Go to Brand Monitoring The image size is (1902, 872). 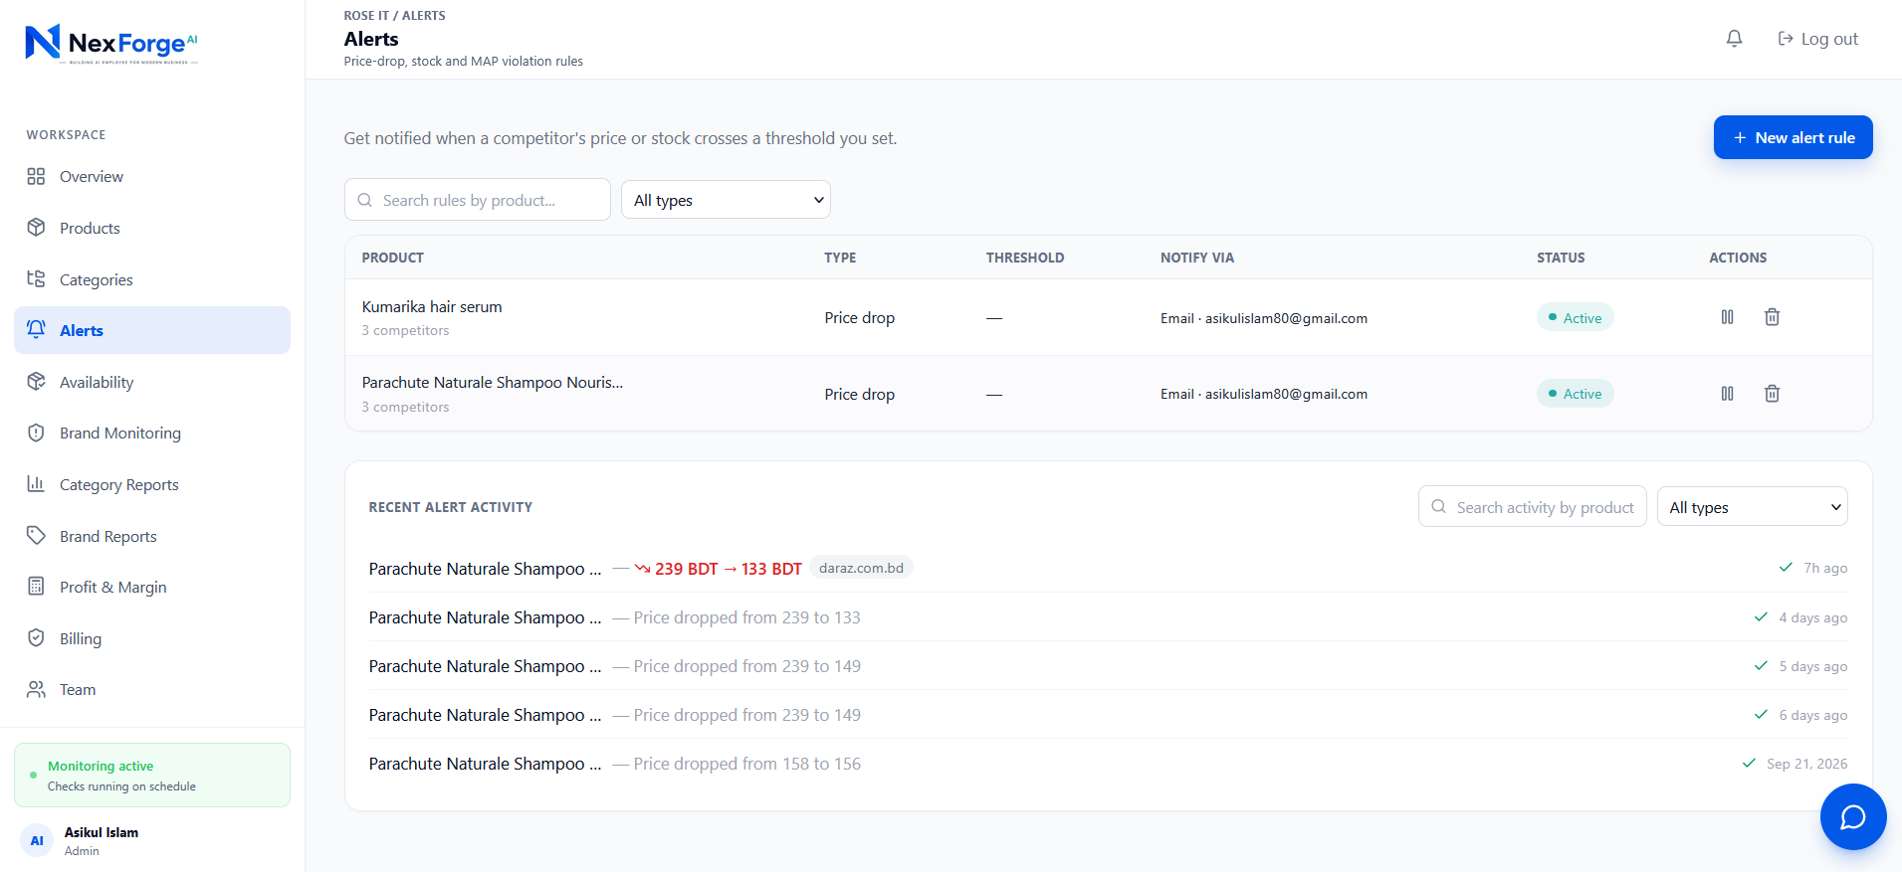click(152, 434)
